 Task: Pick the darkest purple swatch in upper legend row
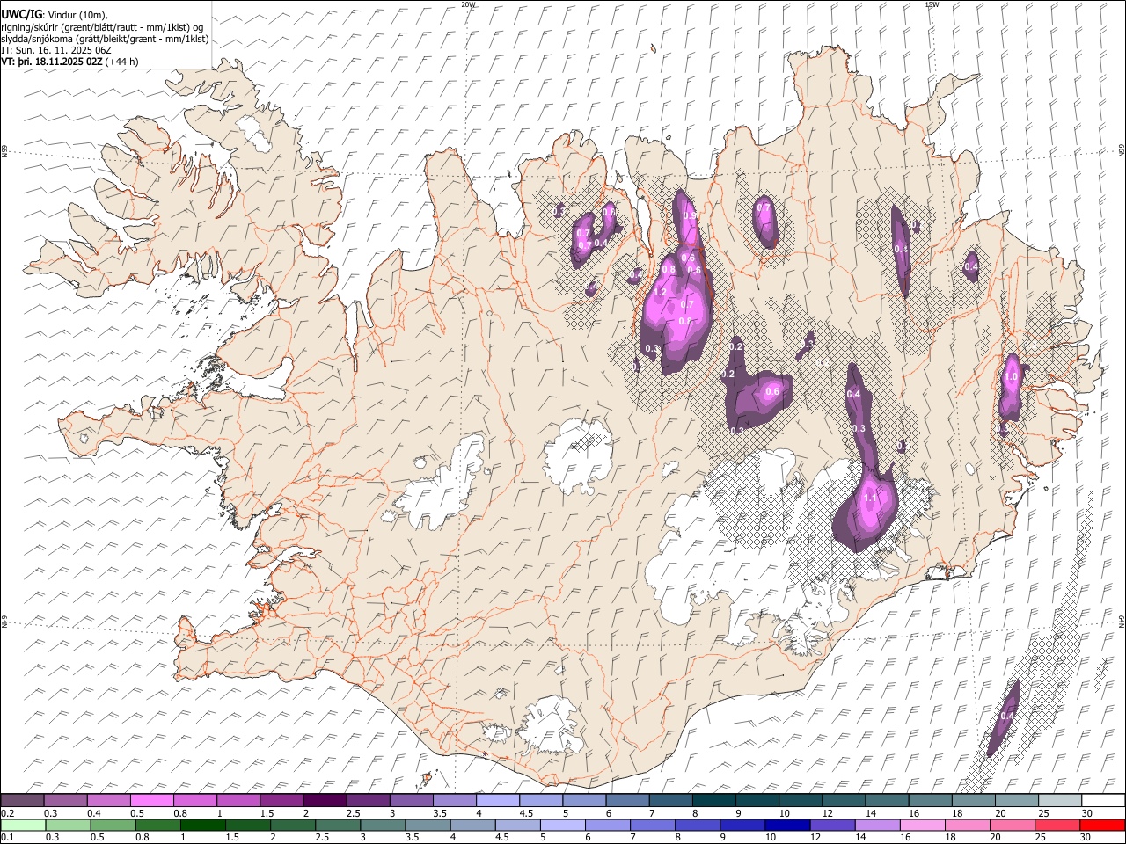324,801
